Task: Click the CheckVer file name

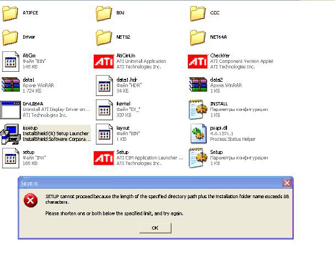Action: [220, 56]
